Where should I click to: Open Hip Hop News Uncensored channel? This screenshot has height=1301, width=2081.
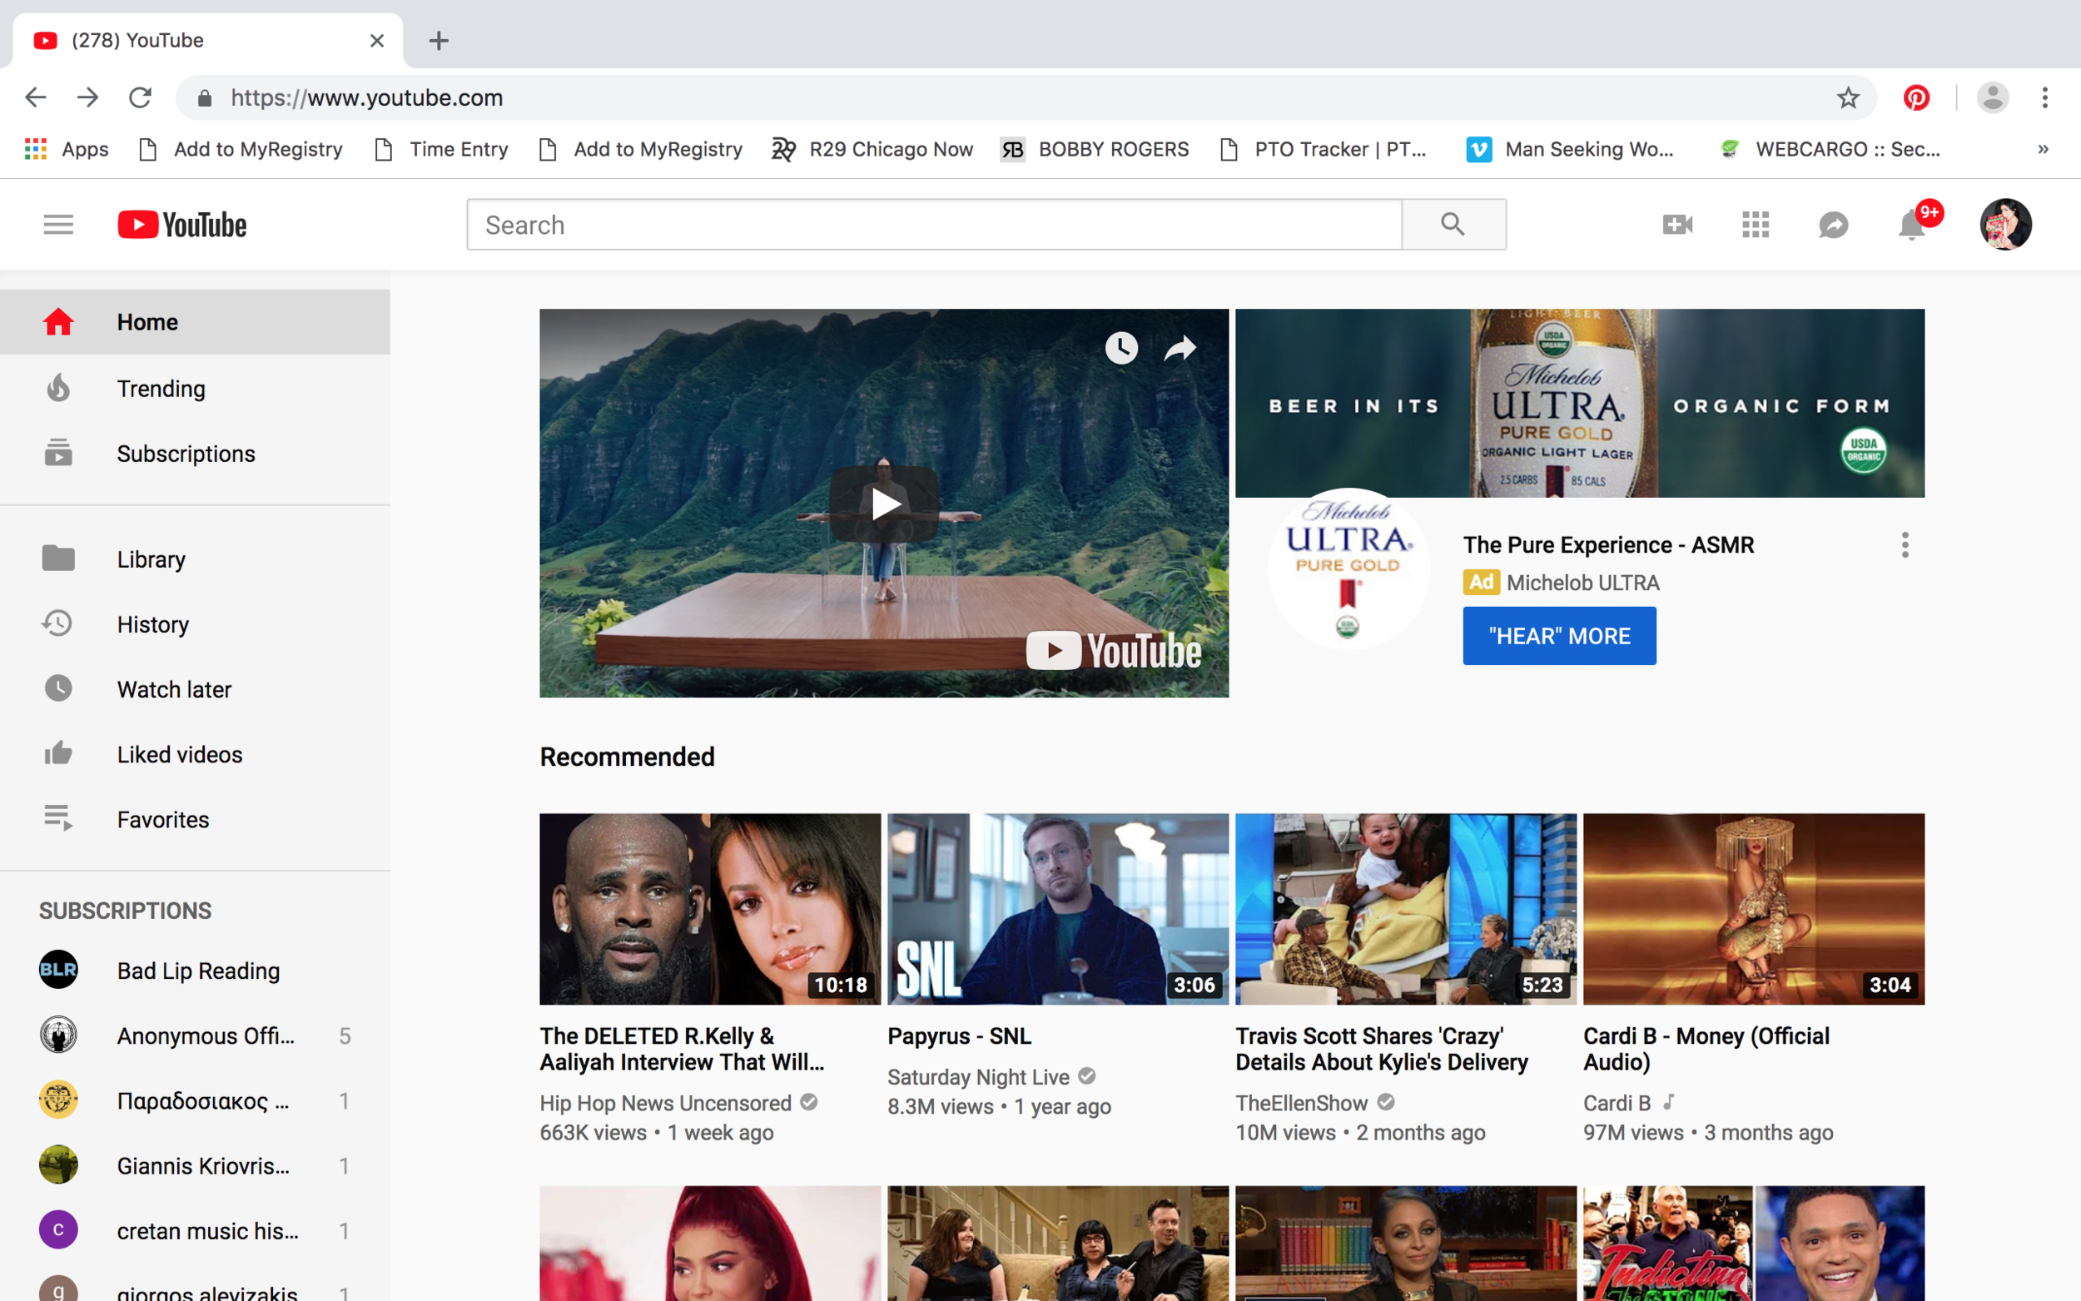click(665, 1102)
